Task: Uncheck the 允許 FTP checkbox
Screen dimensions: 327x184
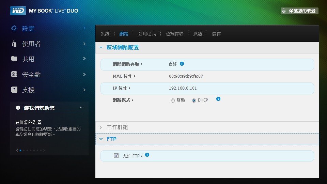Action: tap(116, 156)
